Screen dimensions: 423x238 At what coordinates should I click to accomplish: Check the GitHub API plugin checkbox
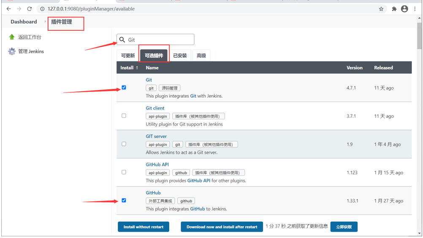124,172
